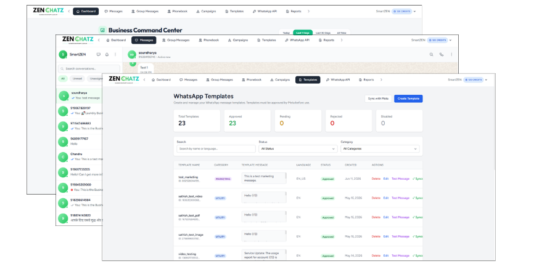This screenshot has height=266, width=555.
Task: Open WhatsApp API tab in the Templates window
Action: pyautogui.click(x=338, y=80)
